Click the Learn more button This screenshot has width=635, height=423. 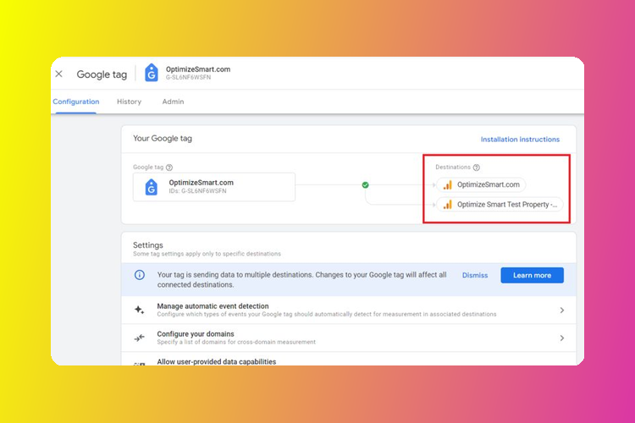(x=532, y=275)
